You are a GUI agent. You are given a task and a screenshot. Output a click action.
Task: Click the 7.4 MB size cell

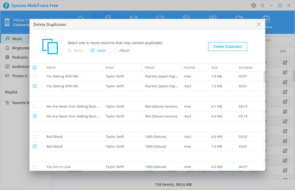click(x=217, y=147)
